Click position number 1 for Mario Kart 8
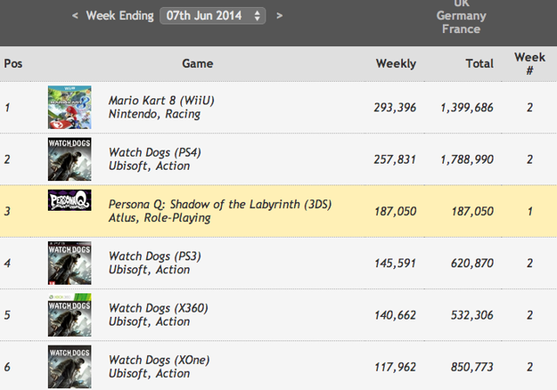 pos(7,108)
